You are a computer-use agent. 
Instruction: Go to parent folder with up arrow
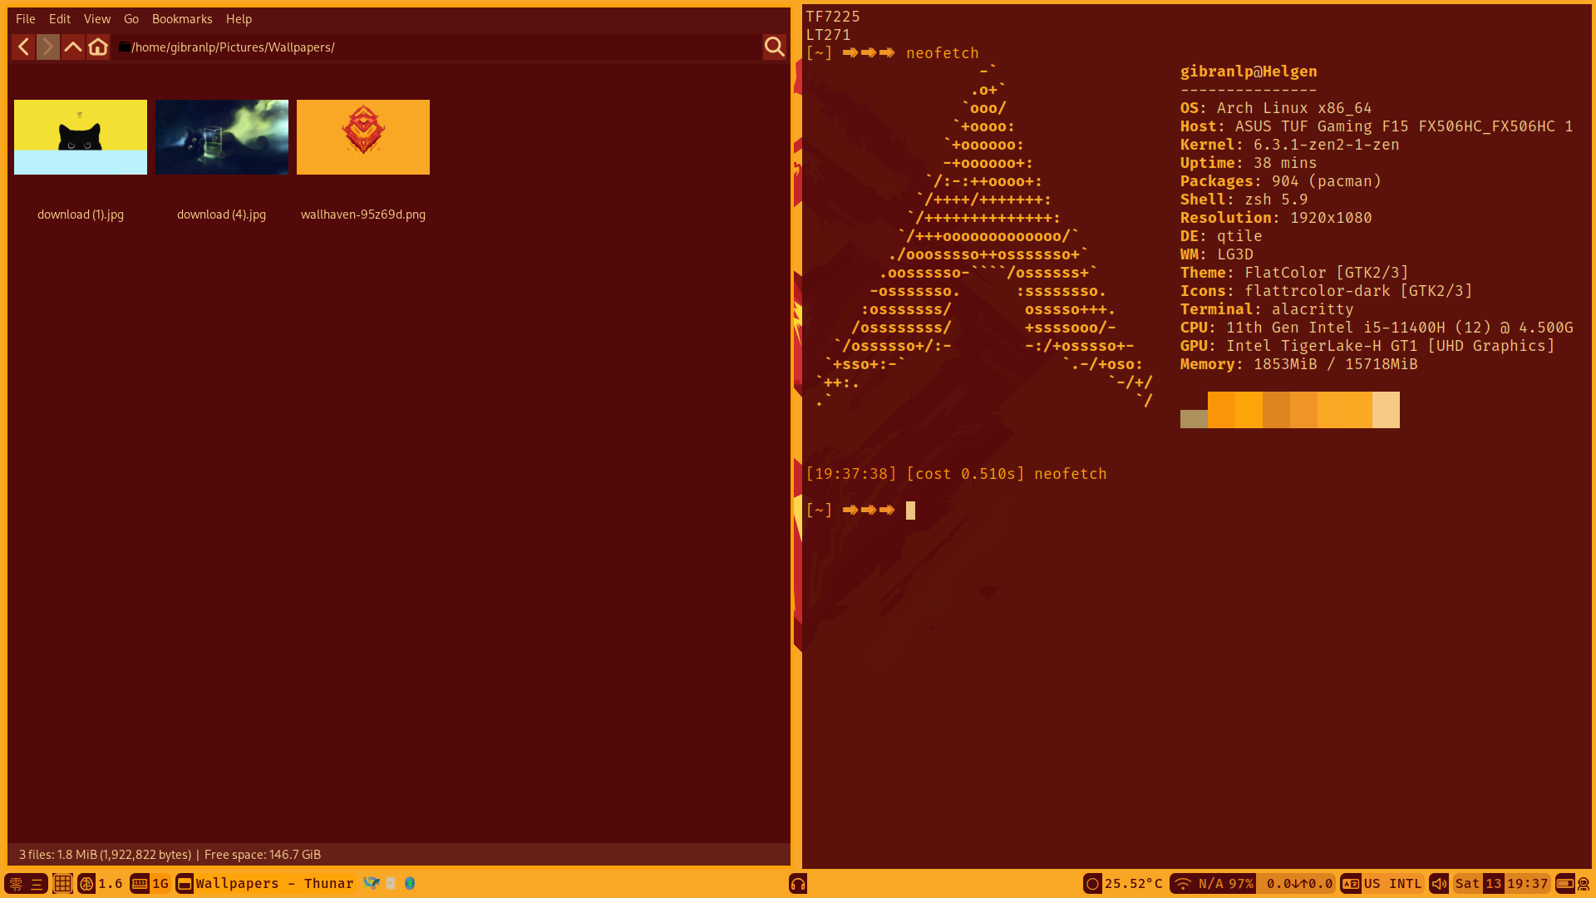pyautogui.click(x=73, y=47)
